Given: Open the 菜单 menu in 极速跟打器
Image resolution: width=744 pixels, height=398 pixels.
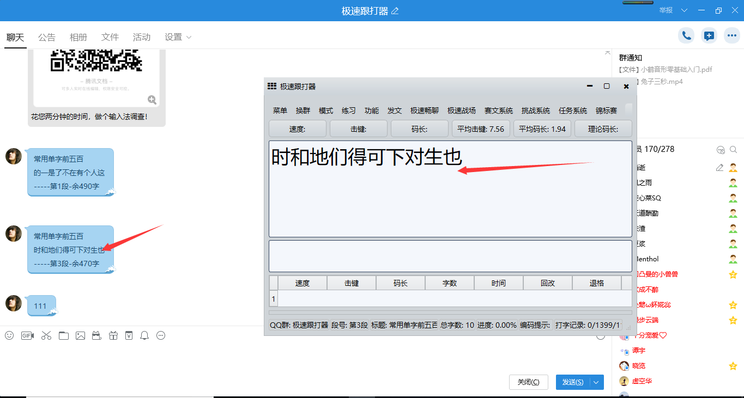Looking at the screenshot, I should click(280, 111).
